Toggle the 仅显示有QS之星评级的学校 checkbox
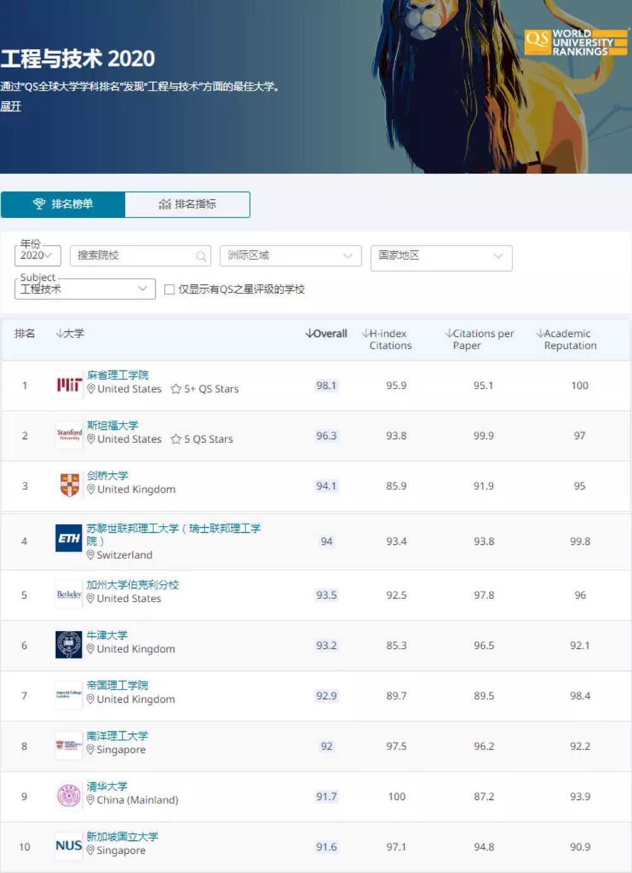The width and height of the screenshot is (632, 873). [169, 289]
